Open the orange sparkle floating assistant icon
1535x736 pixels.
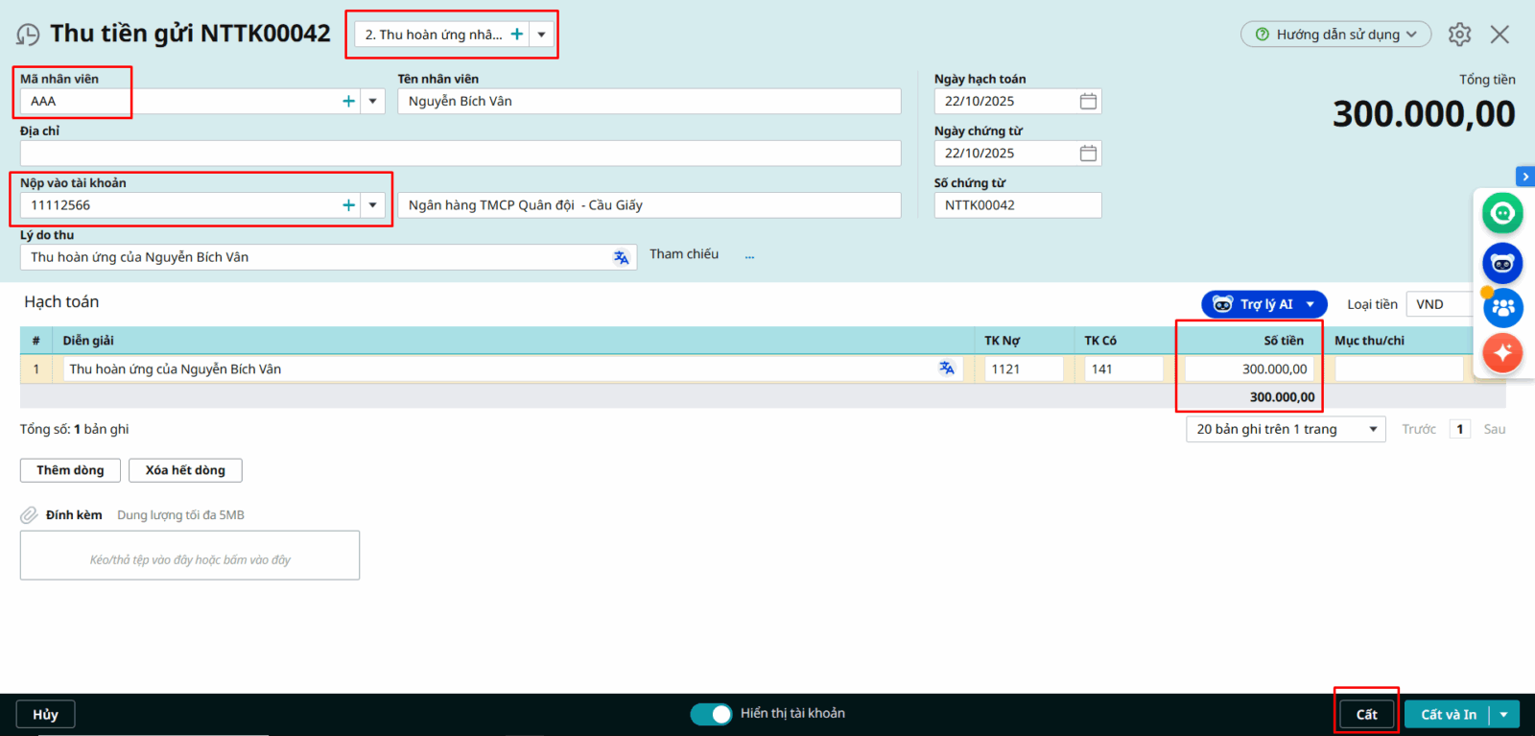click(1502, 353)
